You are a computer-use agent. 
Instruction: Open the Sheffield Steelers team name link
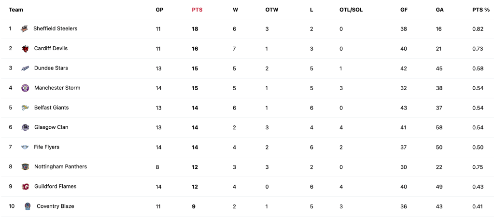pyautogui.click(x=55, y=29)
